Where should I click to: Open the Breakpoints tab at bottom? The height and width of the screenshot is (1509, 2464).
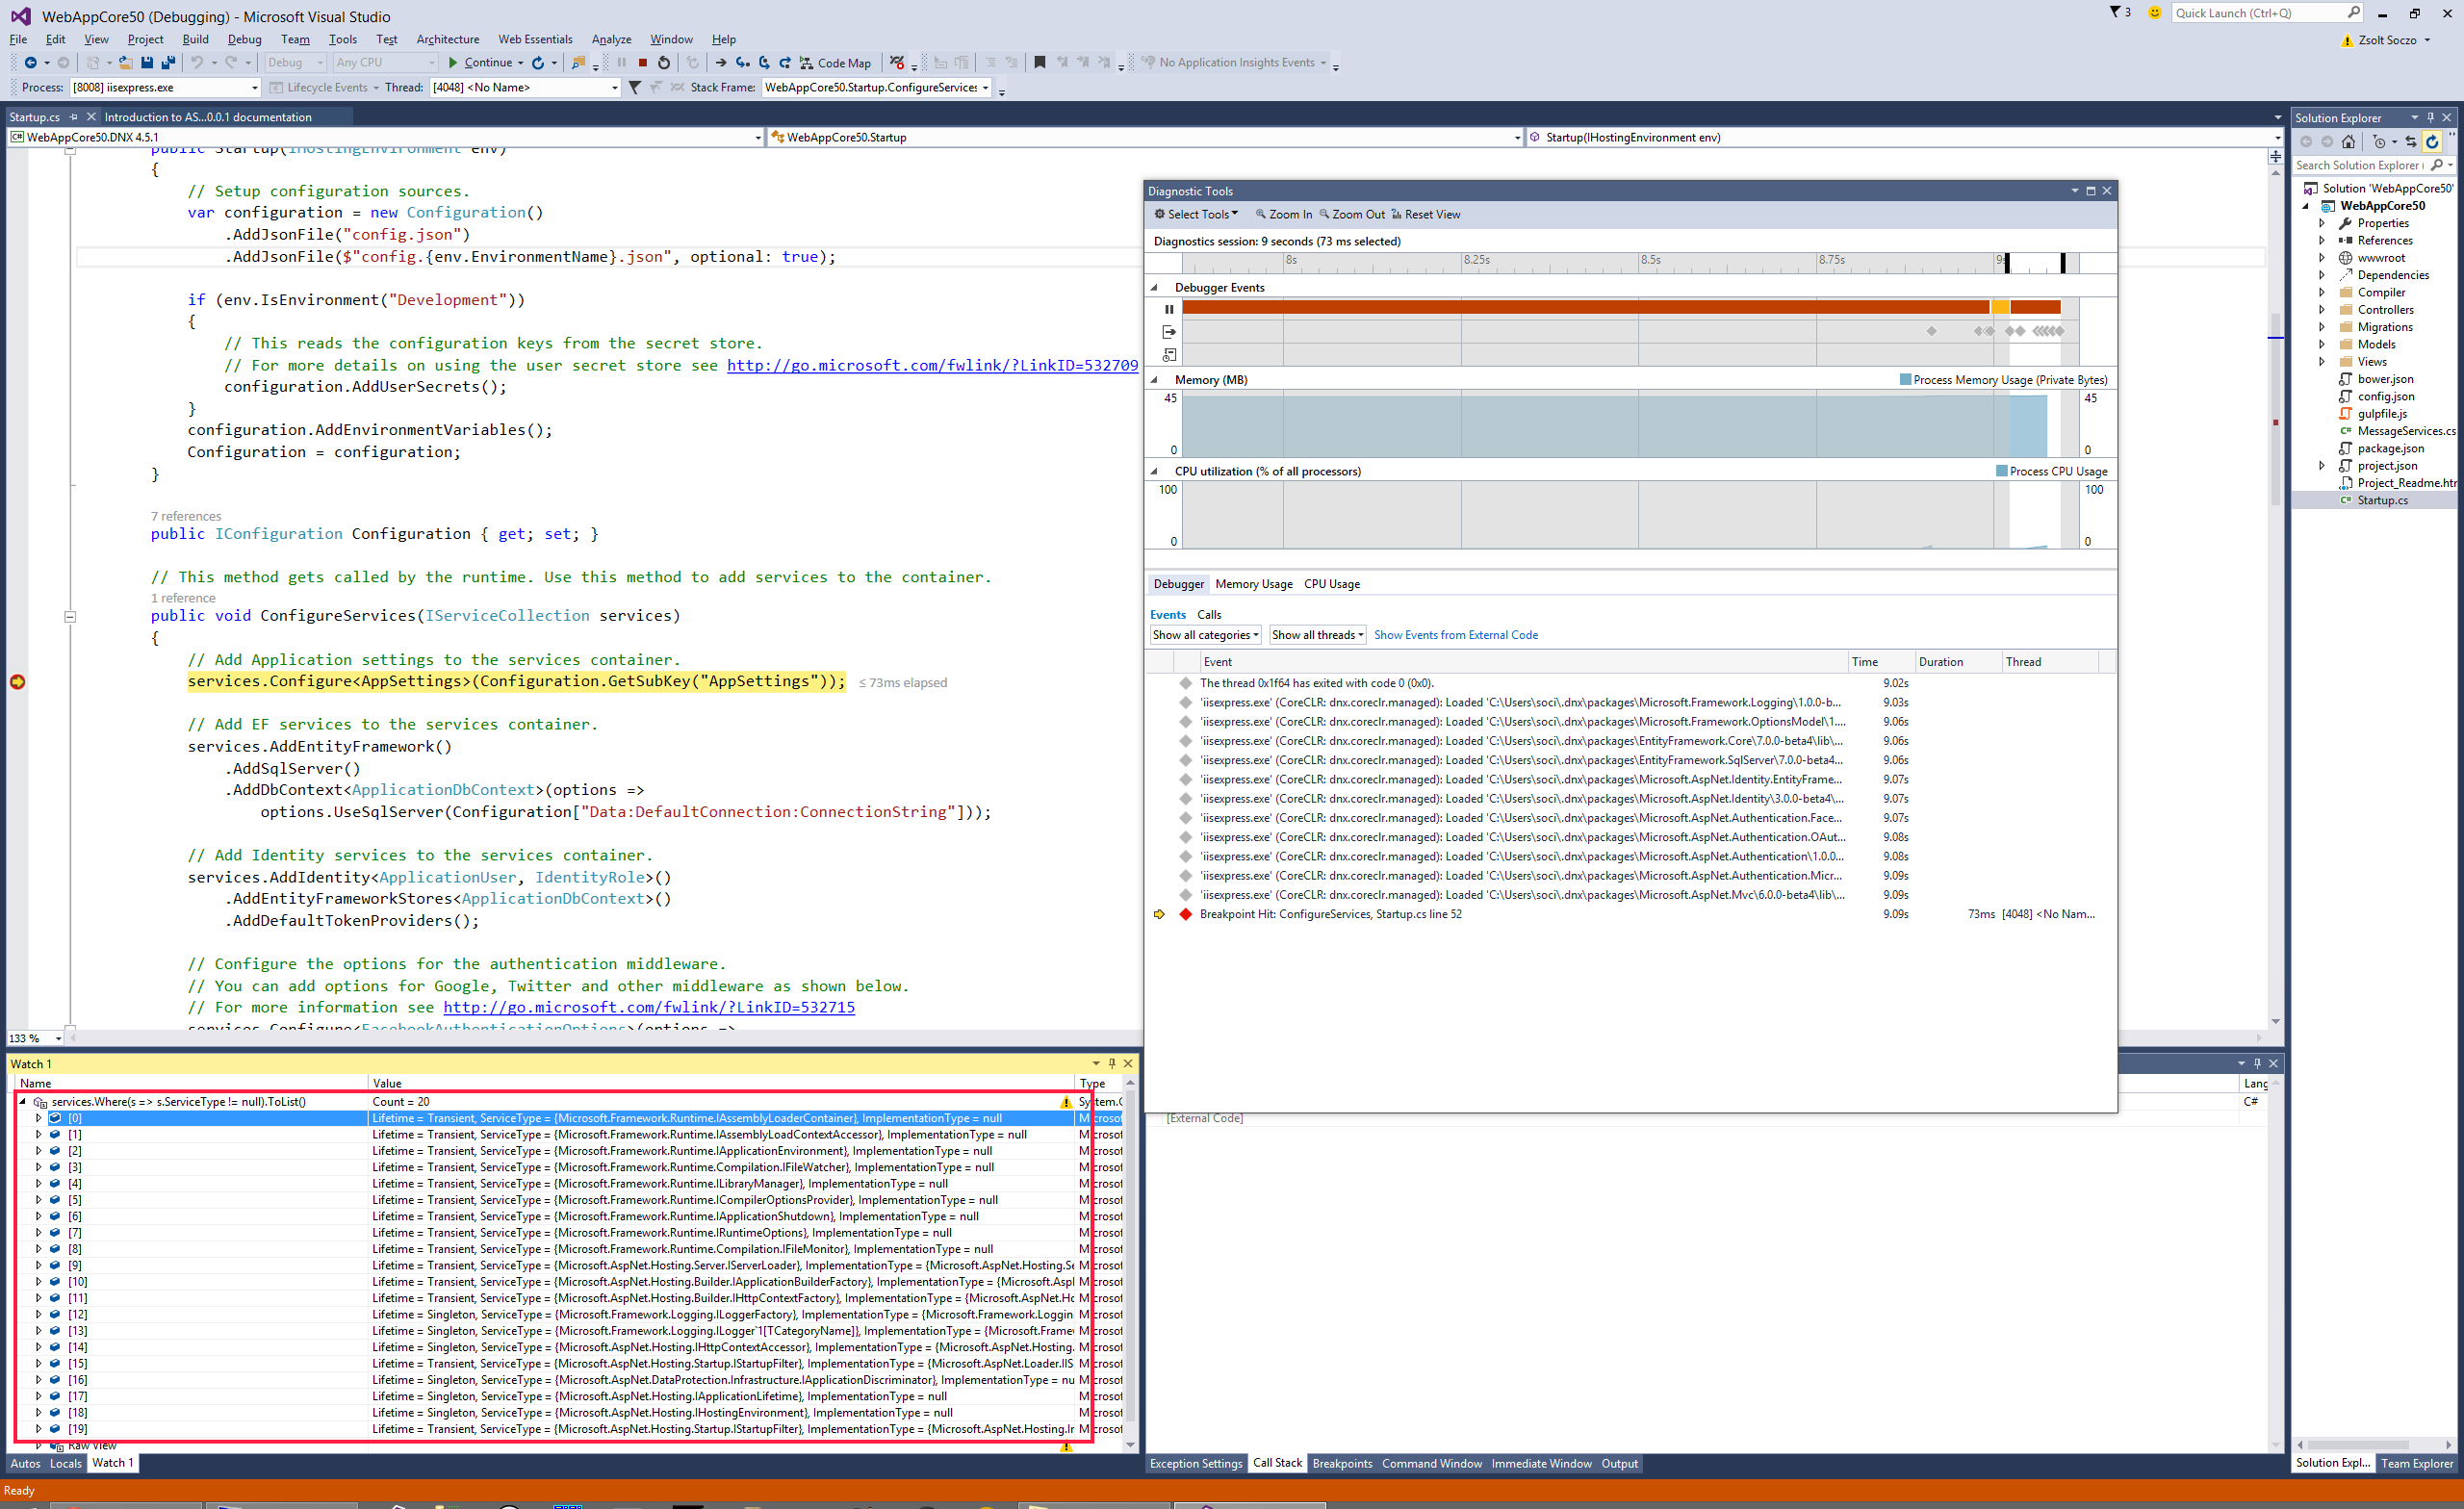coord(1342,1463)
